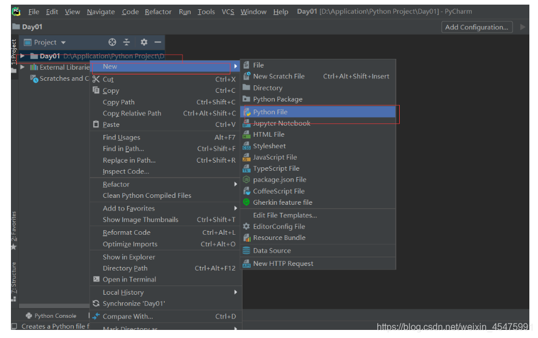The width and height of the screenshot is (538, 338).
Task: Click the Stylesheet CSS icon
Action: click(247, 146)
